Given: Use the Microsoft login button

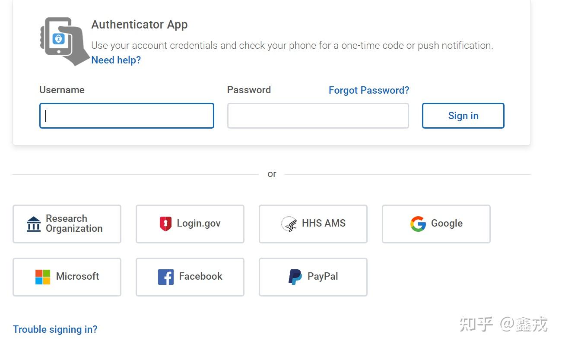Looking at the screenshot, I should [x=67, y=277].
